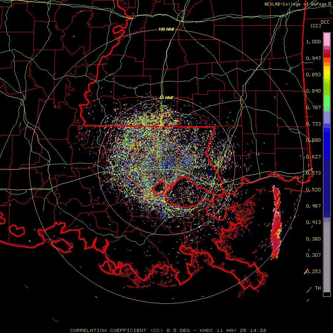
Task: Select the 0.680 legend value
Action: point(313,140)
